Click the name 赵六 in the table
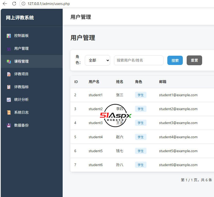The width and height of the screenshot is (214, 197). [x=120, y=137]
